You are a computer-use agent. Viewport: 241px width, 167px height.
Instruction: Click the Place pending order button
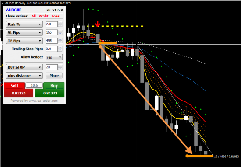tap(54, 76)
